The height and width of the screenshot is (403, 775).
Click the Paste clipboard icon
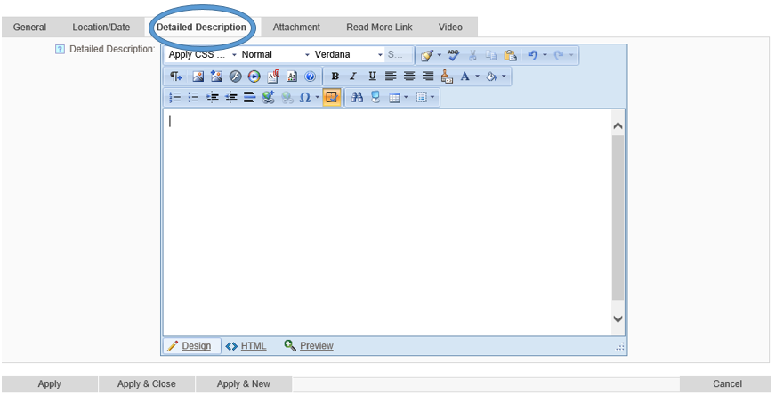(x=510, y=55)
